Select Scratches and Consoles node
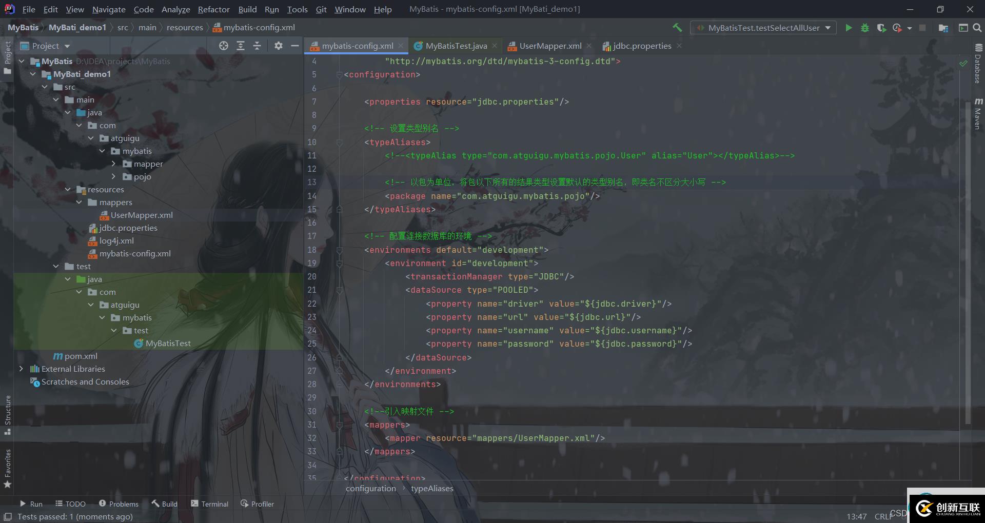The height and width of the screenshot is (523, 985). pyautogui.click(x=85, y=381)
